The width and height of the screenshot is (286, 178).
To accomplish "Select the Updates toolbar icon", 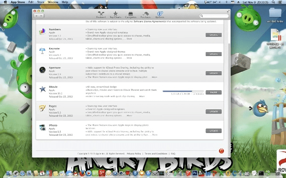I will click(160, 15).
